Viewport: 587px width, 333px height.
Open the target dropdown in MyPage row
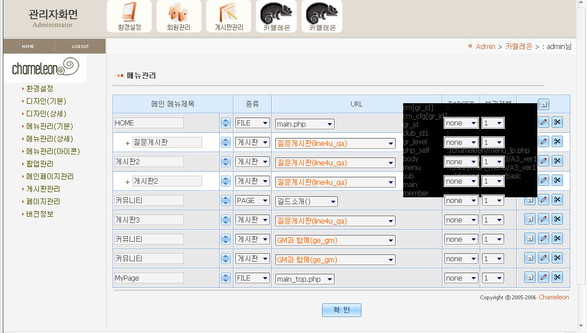pyautogui.click(x=461, y=278)
